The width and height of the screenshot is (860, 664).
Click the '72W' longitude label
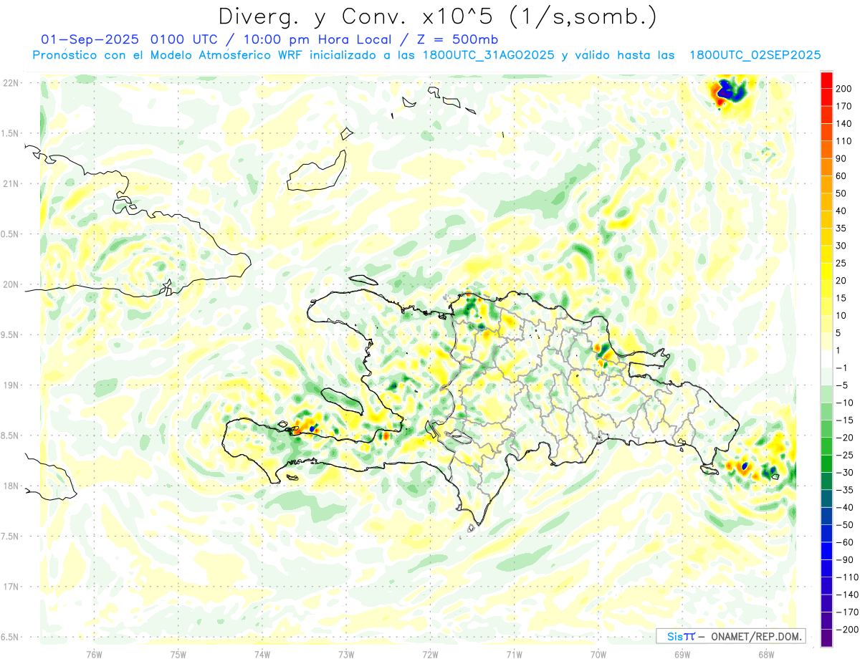pyautogui.click(x=430, y=655)
